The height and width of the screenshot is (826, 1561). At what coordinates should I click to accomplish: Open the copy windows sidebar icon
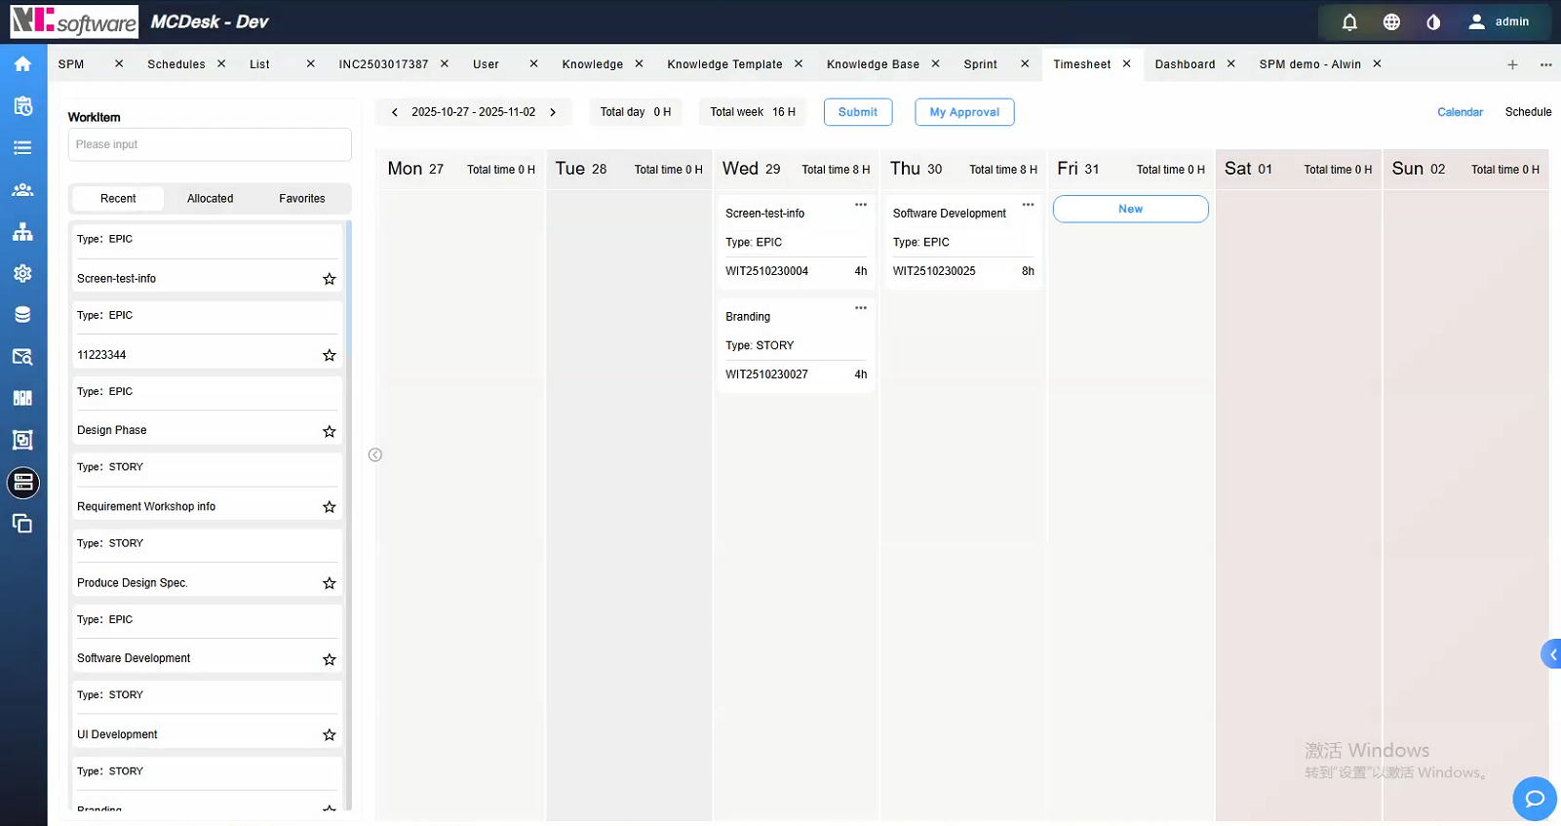tap(22, 524)
